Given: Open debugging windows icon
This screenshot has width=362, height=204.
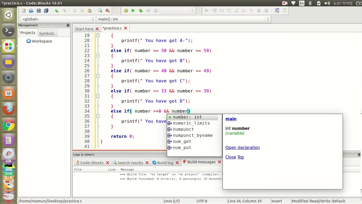Looking at the screenshot, I should click(x=277, y=11).
